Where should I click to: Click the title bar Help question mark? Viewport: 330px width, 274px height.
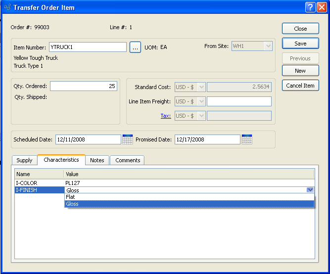click(x=310, y=7)
